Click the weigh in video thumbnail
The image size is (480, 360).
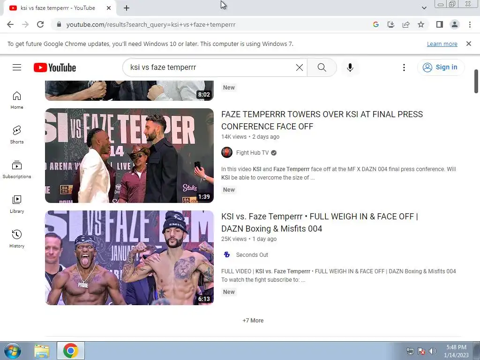tap(129, 258)
